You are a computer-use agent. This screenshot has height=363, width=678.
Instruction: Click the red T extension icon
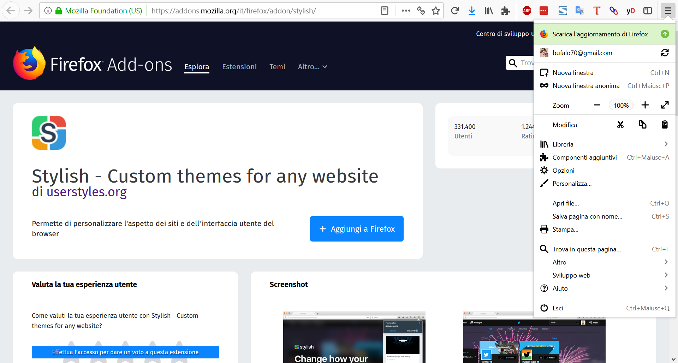[596, 11]
